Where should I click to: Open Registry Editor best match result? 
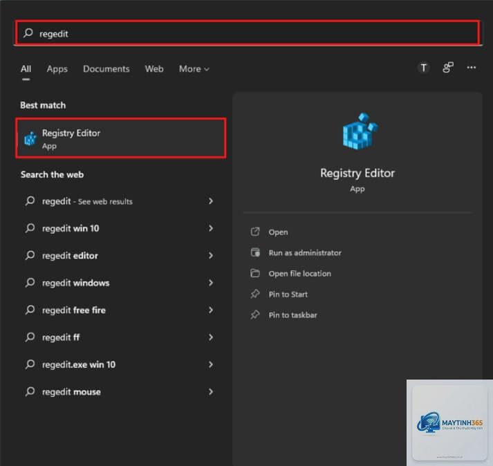tap(121, 138)
